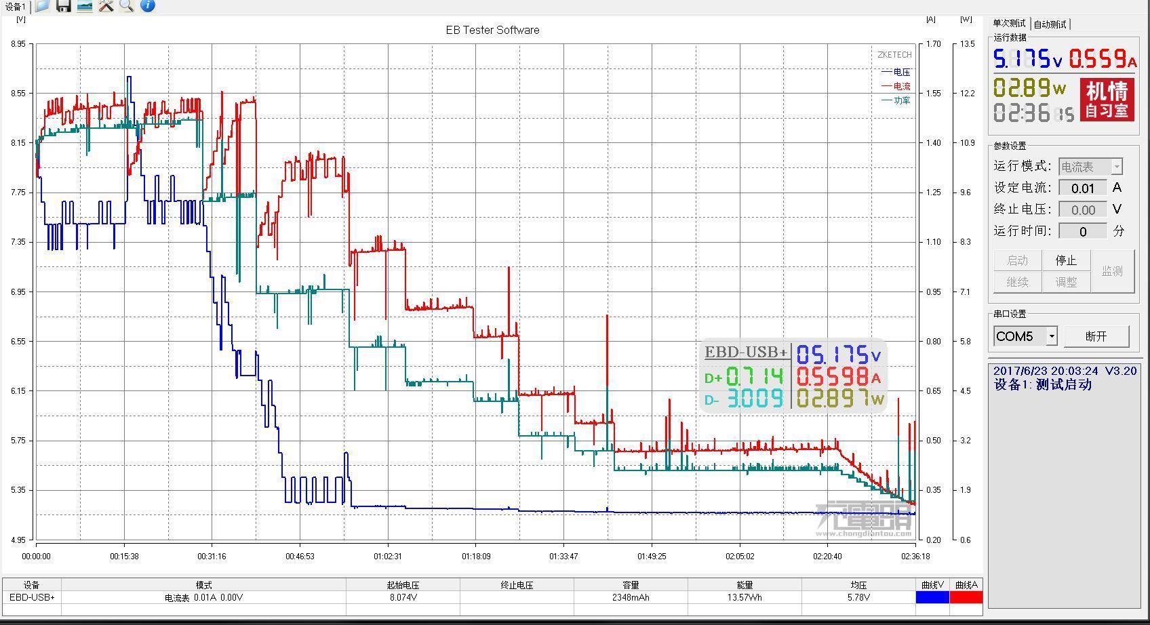Click the 停止 button
The image size is (1150, 625).
(1066, 260)
